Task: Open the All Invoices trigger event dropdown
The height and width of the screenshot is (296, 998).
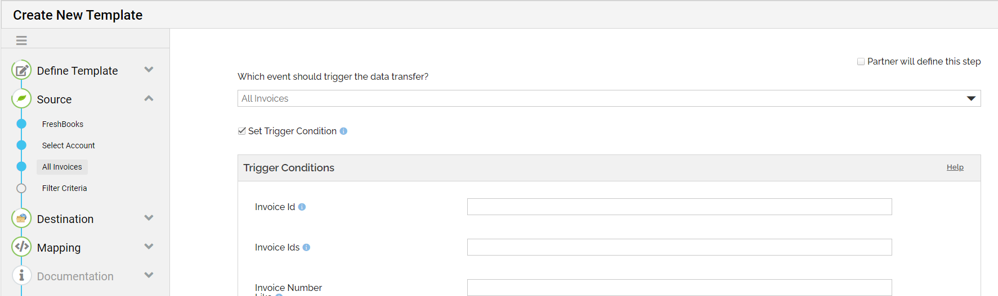Action: click(609, 98)
